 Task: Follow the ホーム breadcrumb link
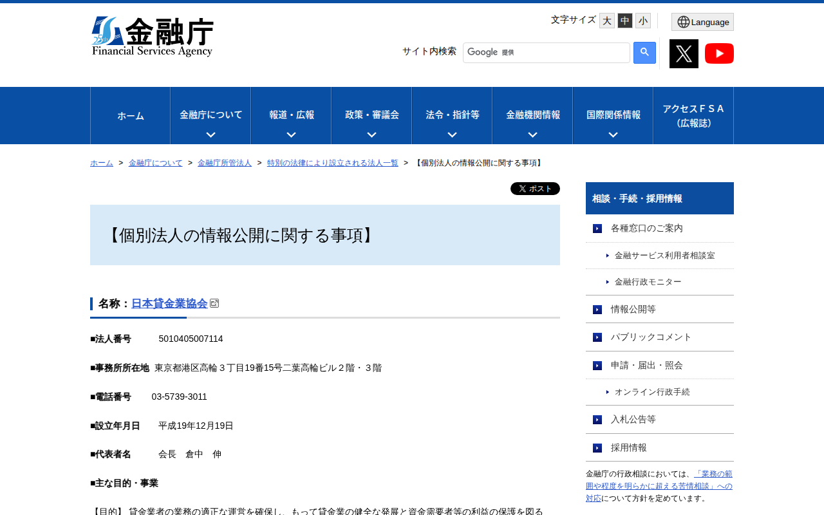click(102, 163)
